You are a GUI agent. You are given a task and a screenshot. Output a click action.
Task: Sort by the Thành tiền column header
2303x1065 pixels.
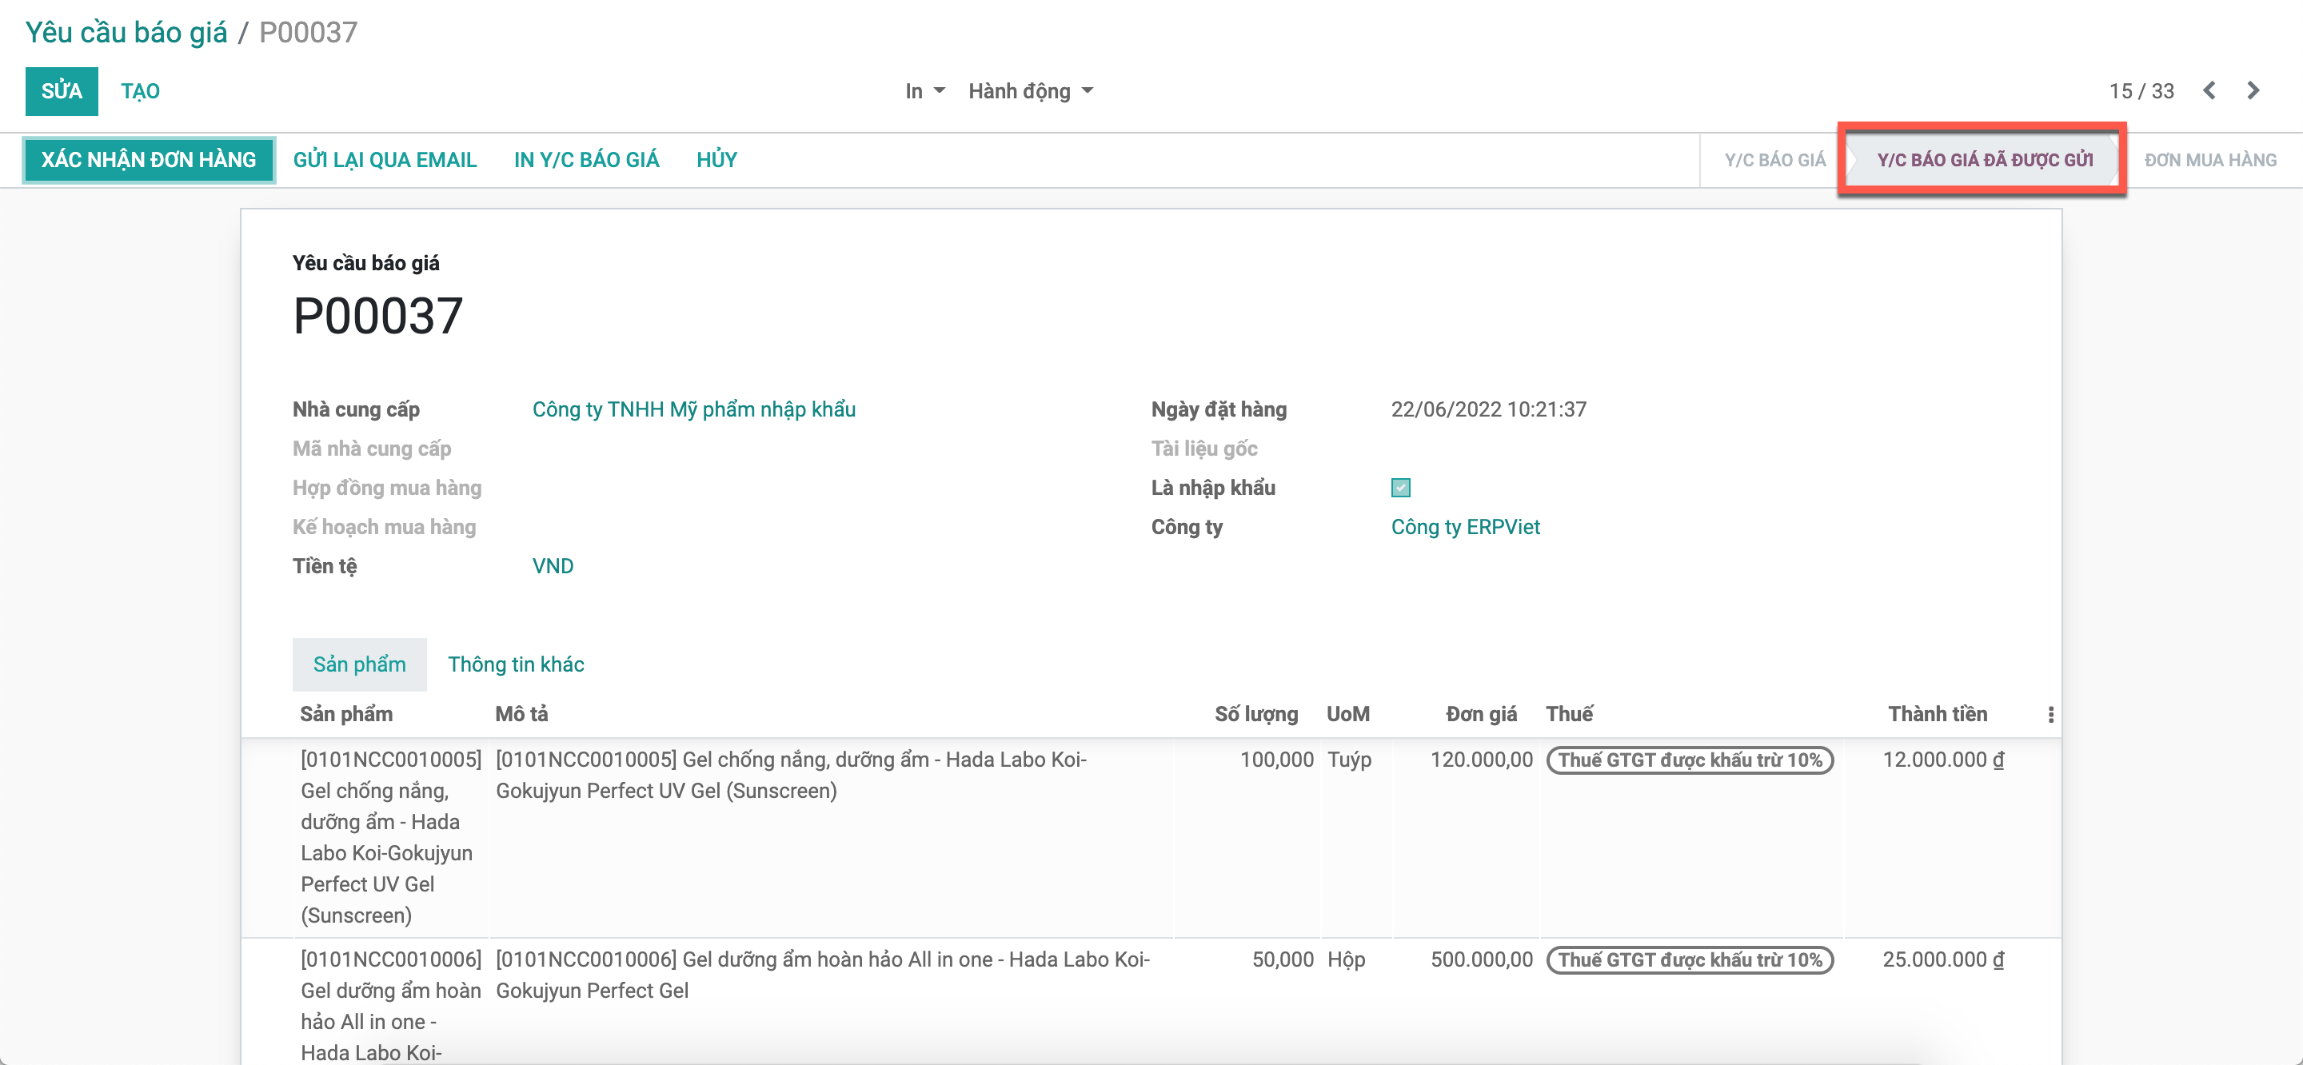pos(1938,713)
